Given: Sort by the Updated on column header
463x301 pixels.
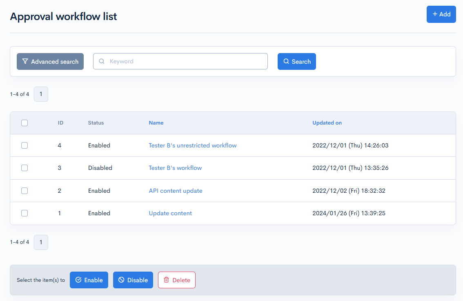Looking at the screenshot, I should tap(327, 123).
